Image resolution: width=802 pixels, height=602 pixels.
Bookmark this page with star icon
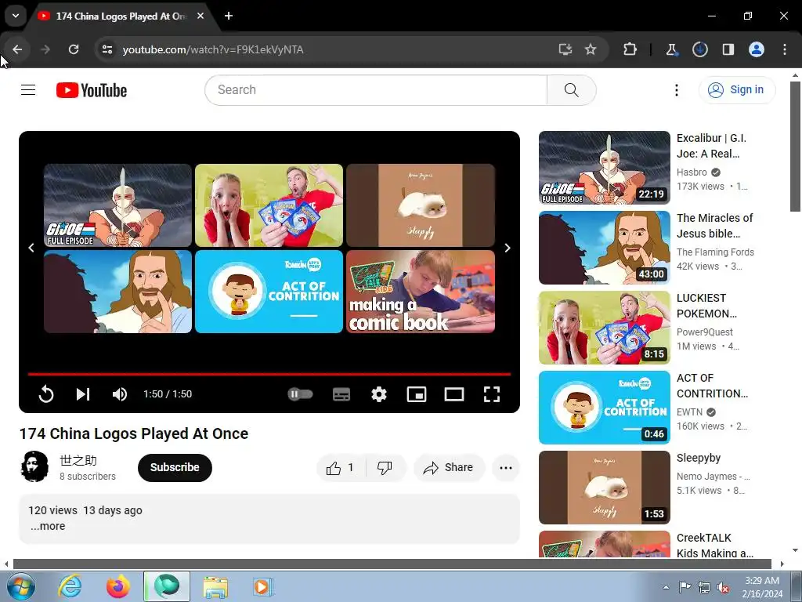591,49
